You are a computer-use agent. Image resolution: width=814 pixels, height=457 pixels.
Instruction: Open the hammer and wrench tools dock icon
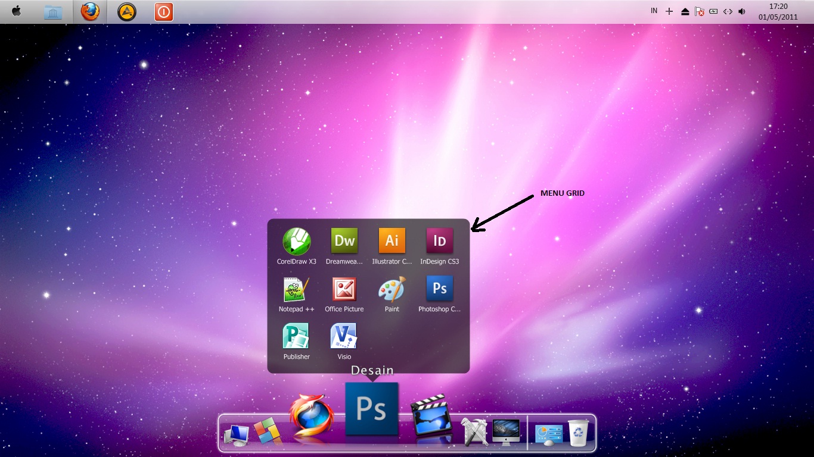[475, 431]
